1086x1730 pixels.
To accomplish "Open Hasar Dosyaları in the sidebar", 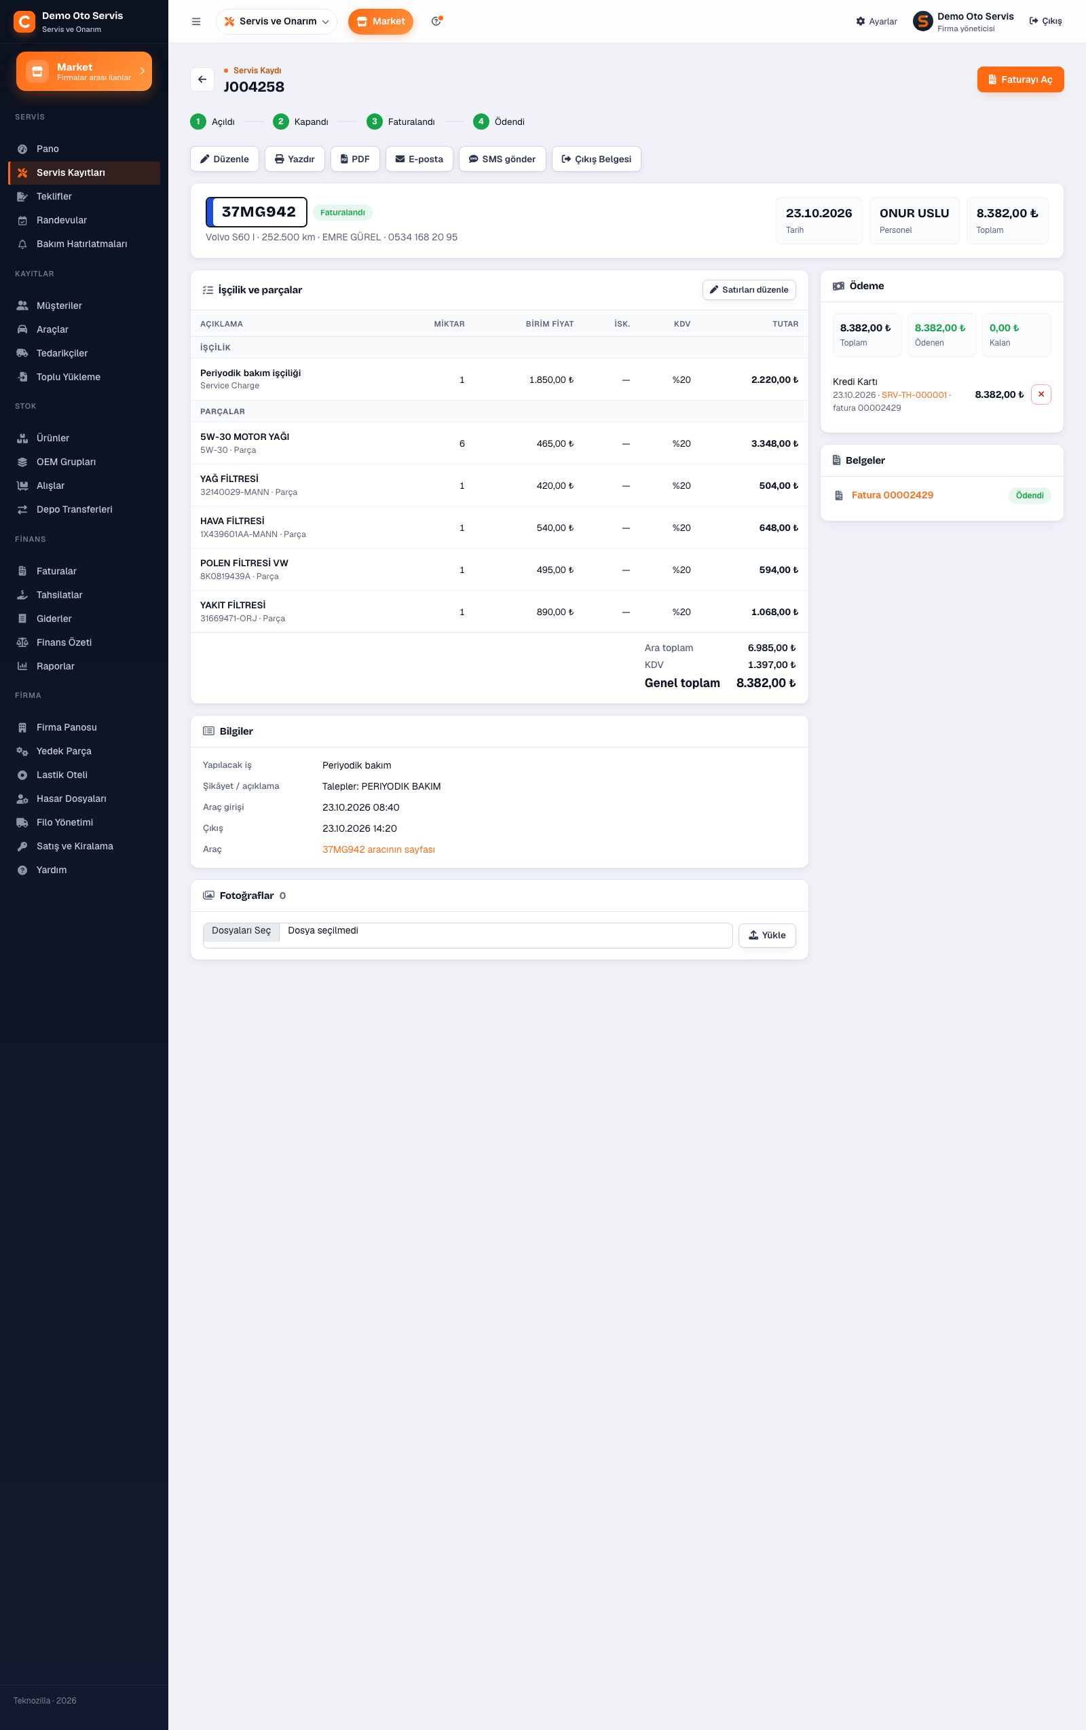I will [x=84, y=798].
